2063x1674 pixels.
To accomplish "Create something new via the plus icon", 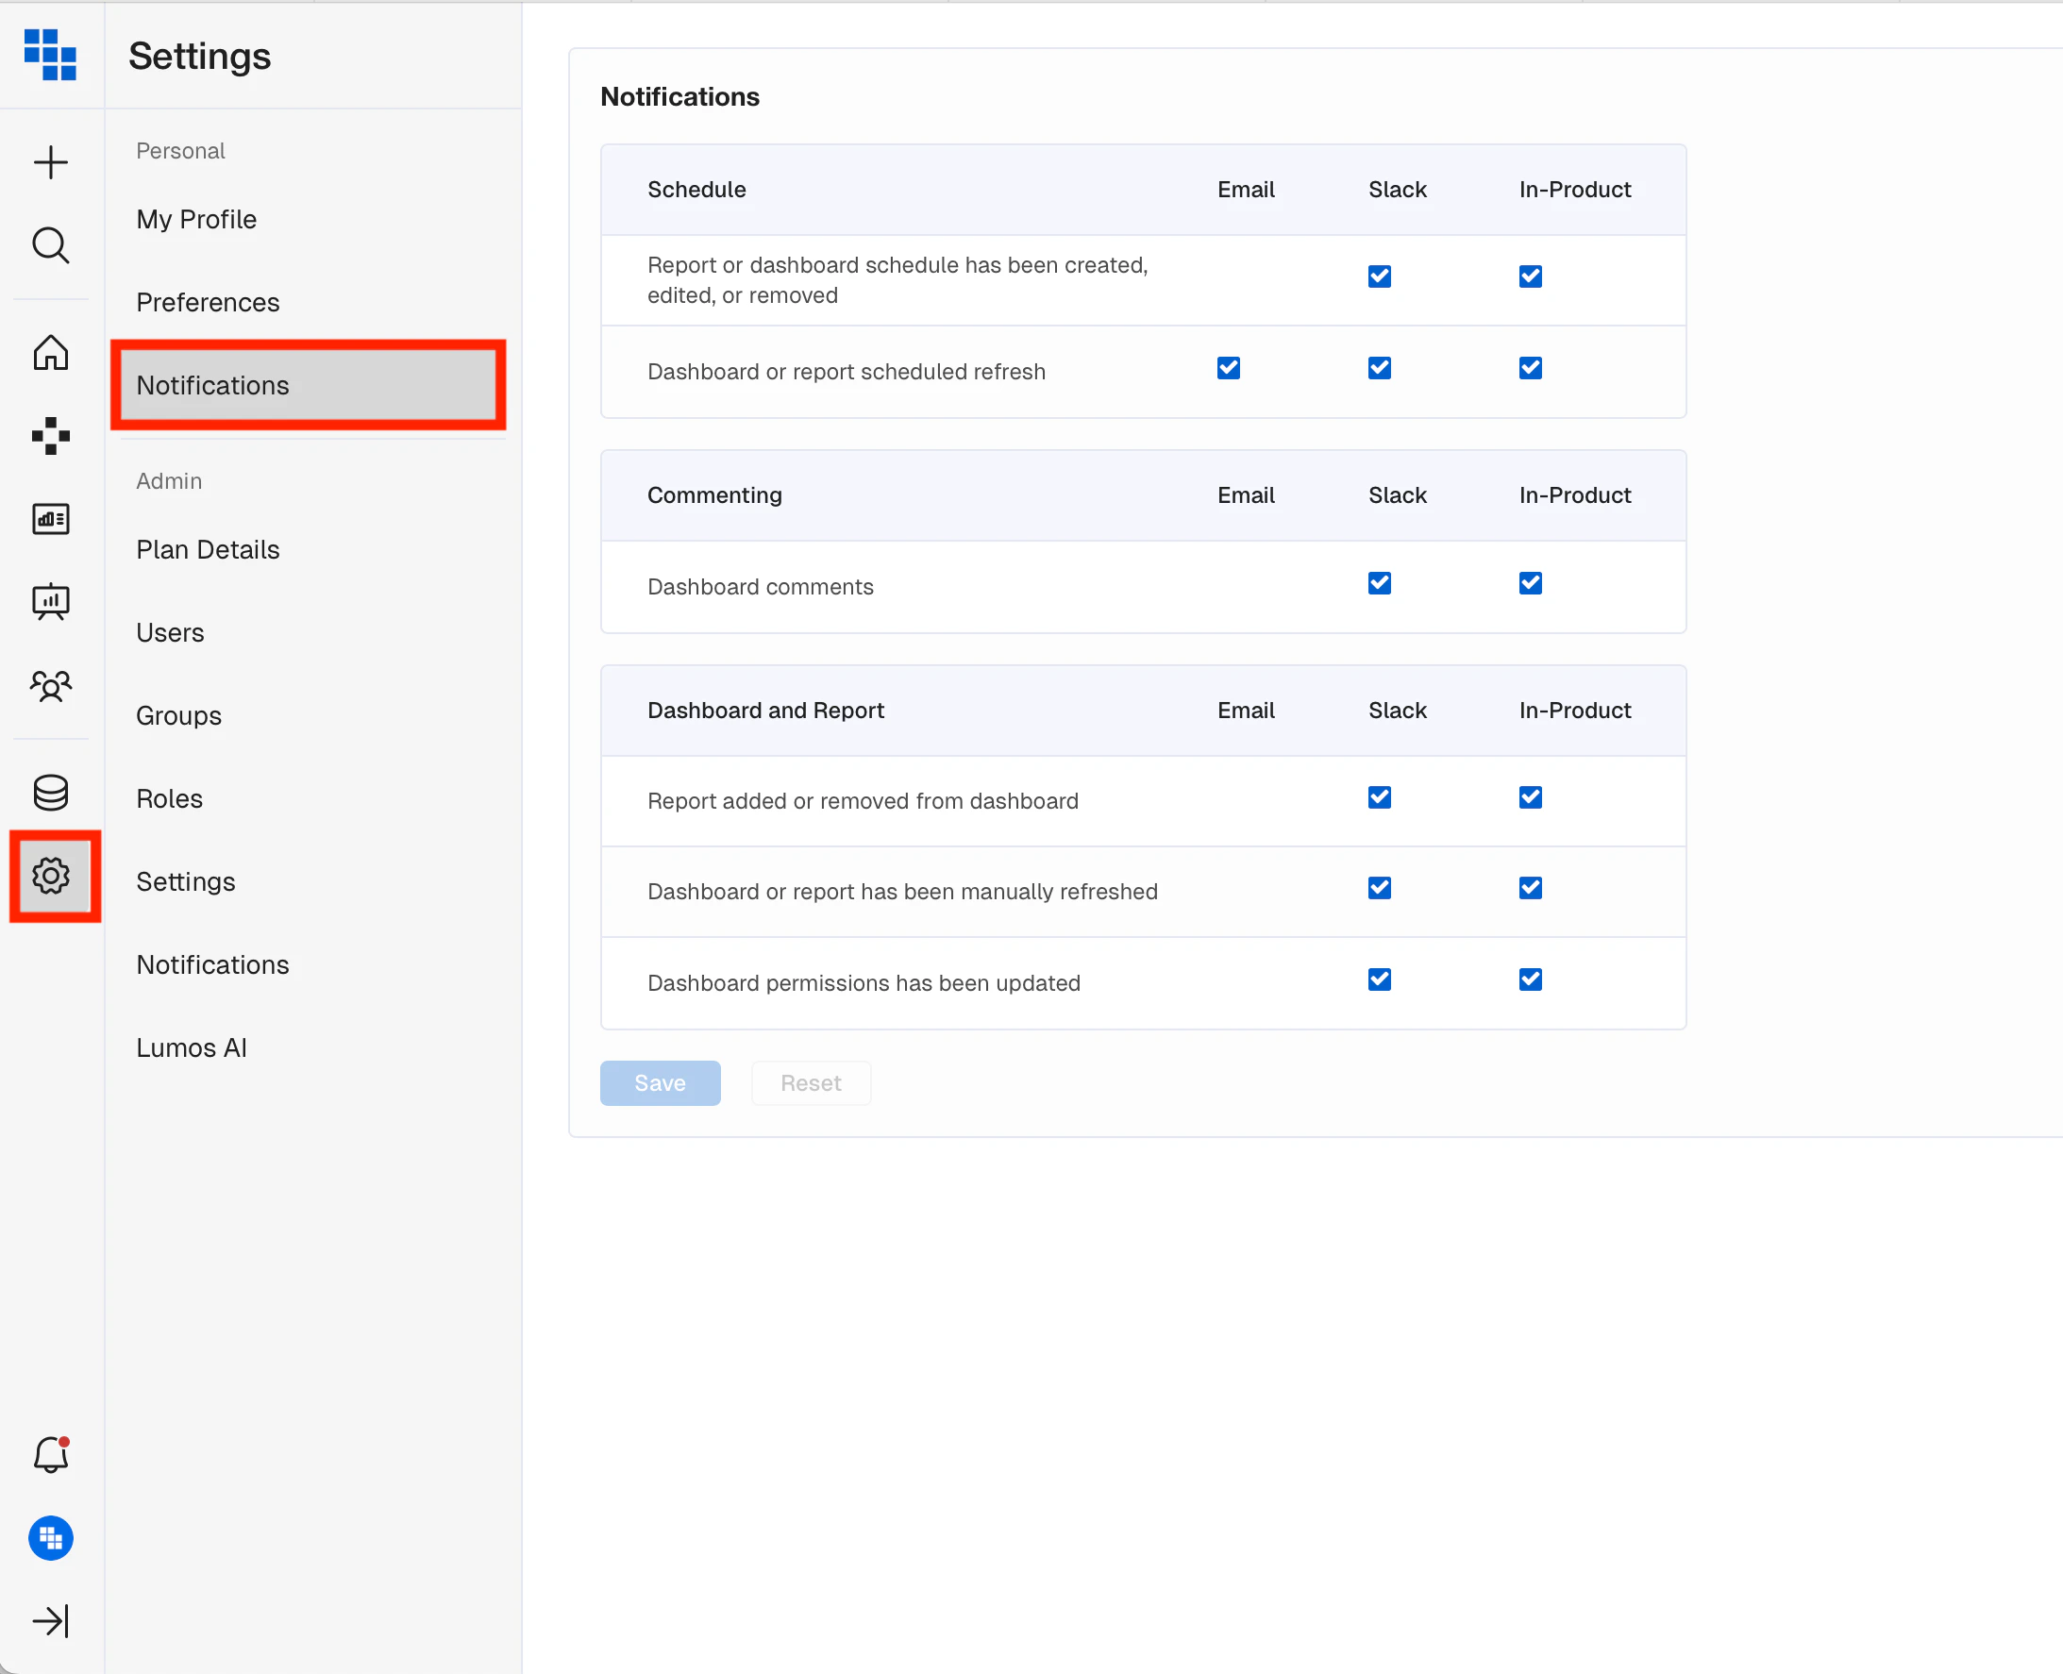I will (50, 162).
